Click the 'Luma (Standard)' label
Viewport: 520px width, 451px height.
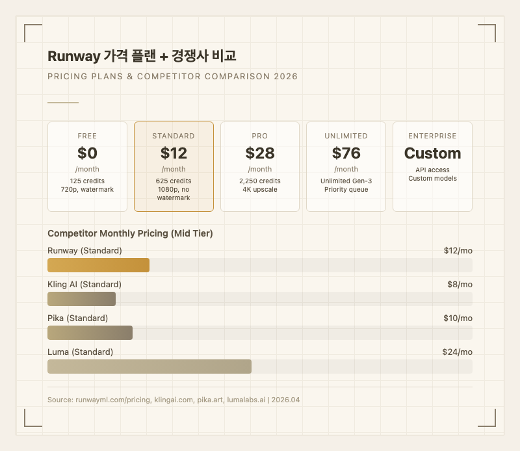pos(81,352)
